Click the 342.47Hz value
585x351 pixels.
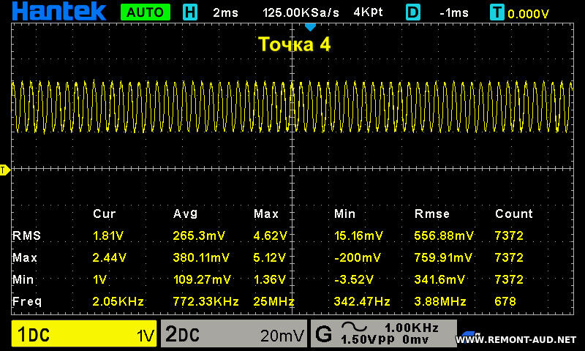click(x=362, y=301)
